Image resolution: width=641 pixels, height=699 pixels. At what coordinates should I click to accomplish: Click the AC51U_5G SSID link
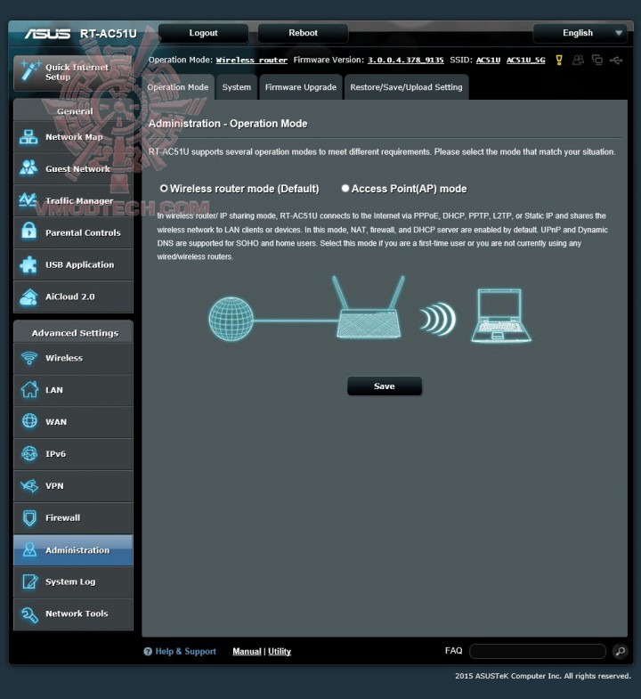tap(525, 60)
